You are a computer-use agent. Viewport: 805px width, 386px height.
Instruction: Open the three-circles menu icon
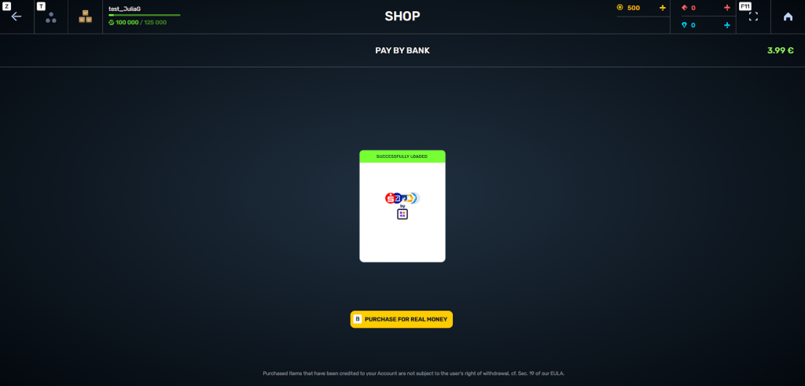pyautogui.click(x=51, y=18)
